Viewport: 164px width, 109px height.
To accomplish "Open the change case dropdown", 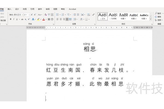I will [x=40, y=15].
